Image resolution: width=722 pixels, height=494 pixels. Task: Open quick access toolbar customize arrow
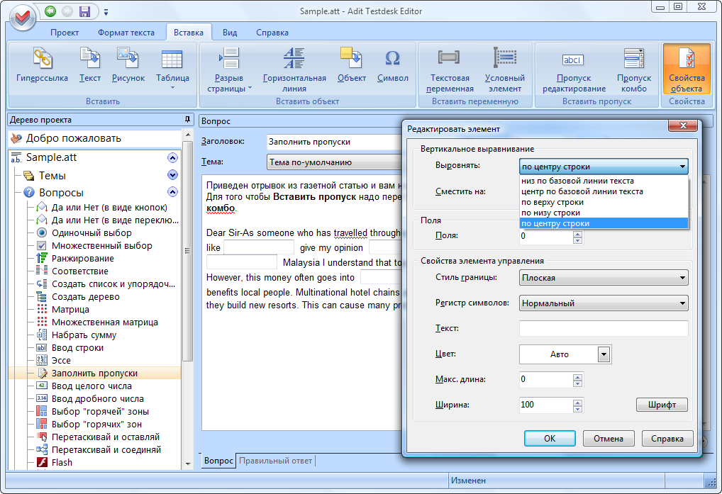tap(106, 13)
